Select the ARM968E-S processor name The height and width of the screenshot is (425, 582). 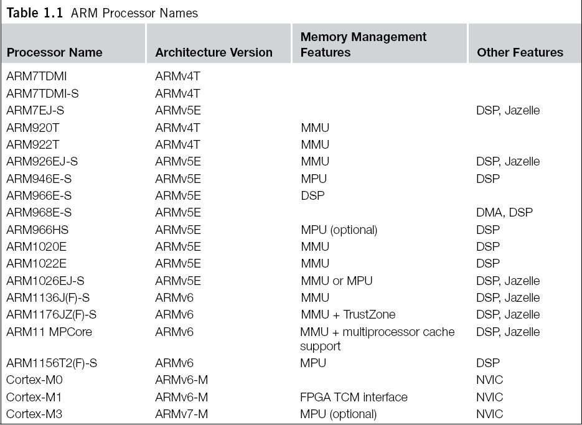[x=39, y=212]
